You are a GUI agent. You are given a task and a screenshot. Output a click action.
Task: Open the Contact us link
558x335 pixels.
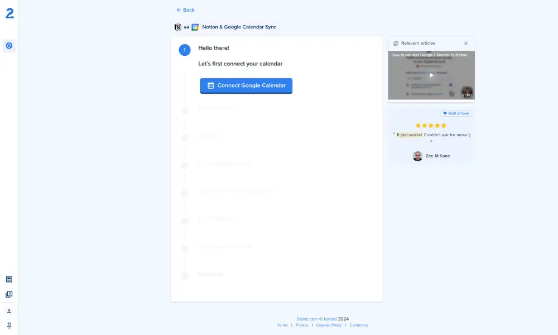359,325
